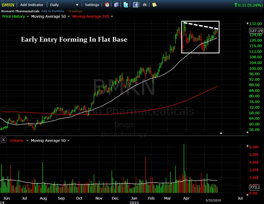264x204 pixels.
Task: Click the arrow marker beside 132.00
Action: [247, 23]
